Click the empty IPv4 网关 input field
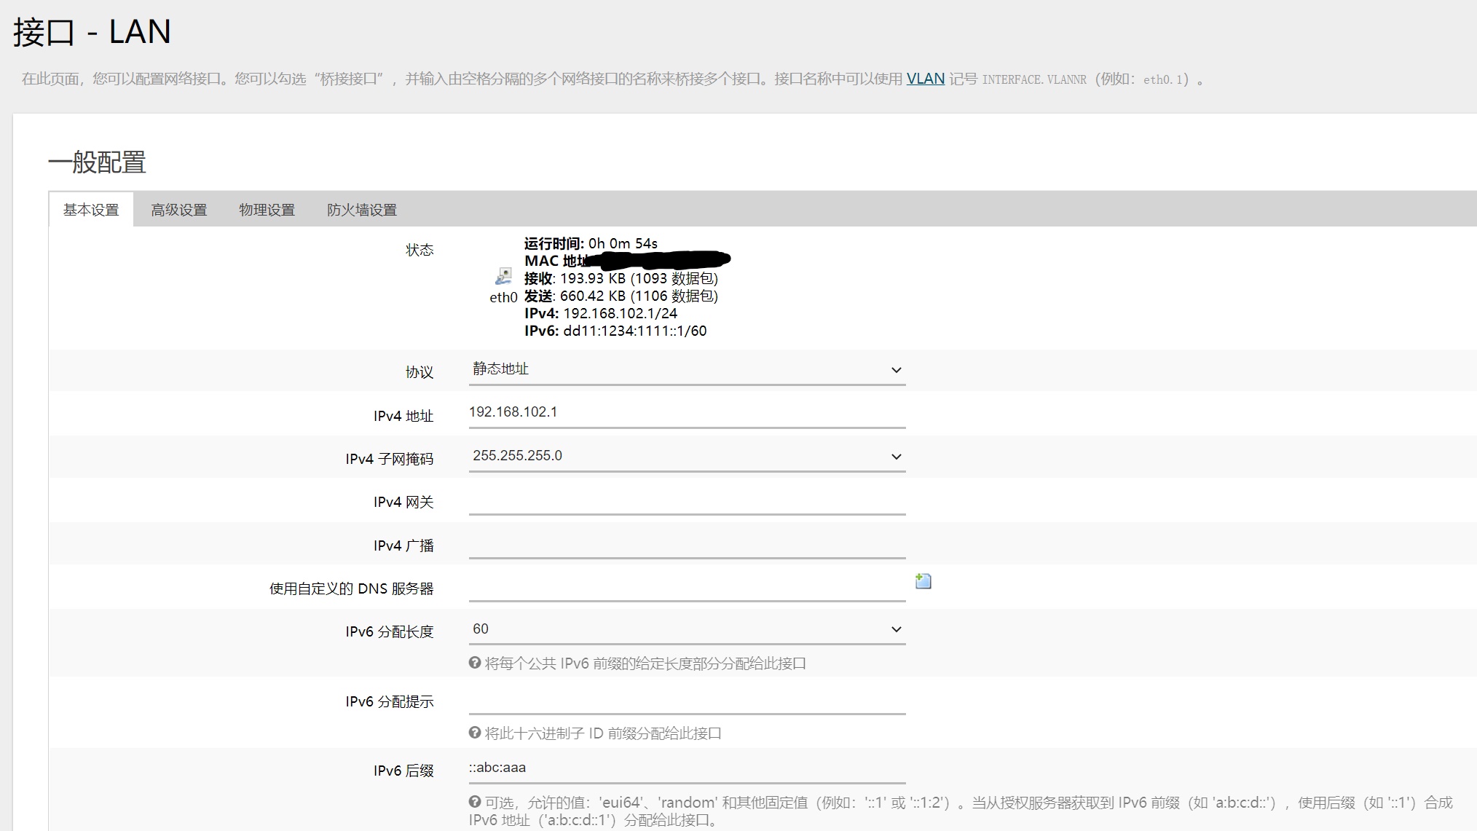The height and width of the screenshot is (831, 1477). pyautogui.click(x=685, y=501)
